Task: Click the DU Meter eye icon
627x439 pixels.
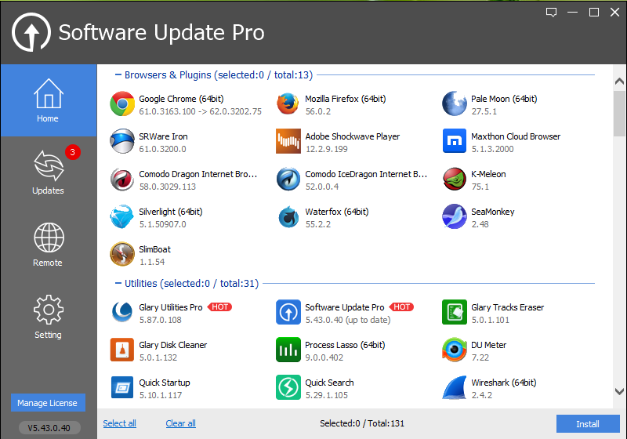Action: click(455, 350)
